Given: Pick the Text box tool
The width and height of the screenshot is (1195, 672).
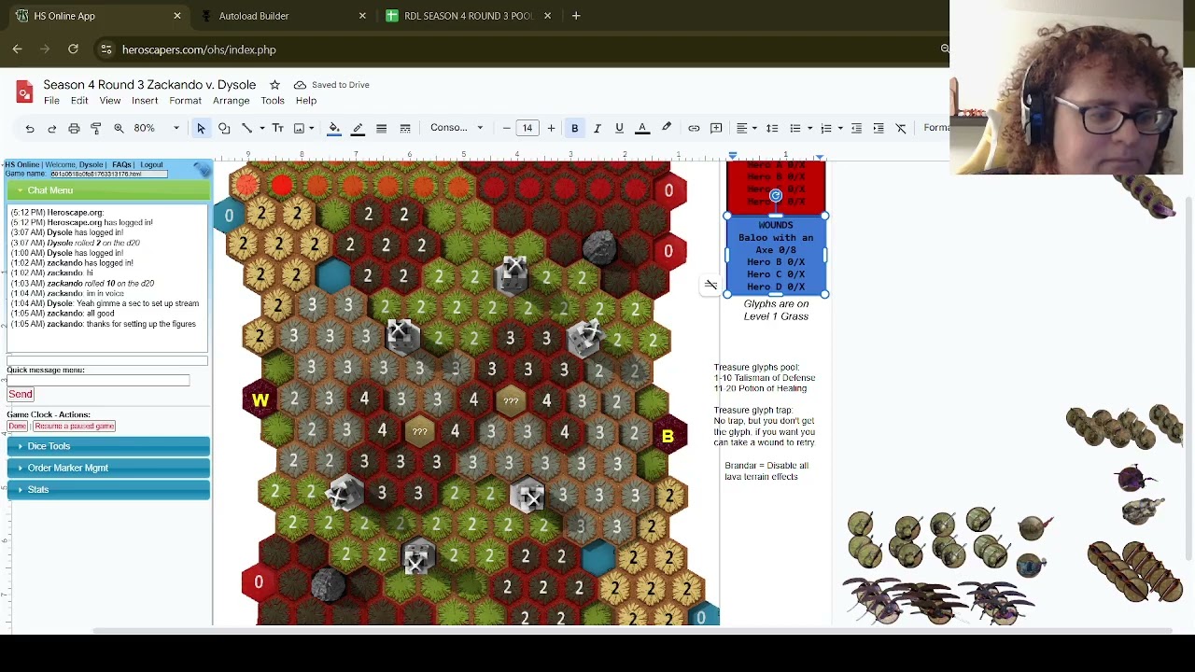Looking at the screenshot, I should [x=277, y=128].
